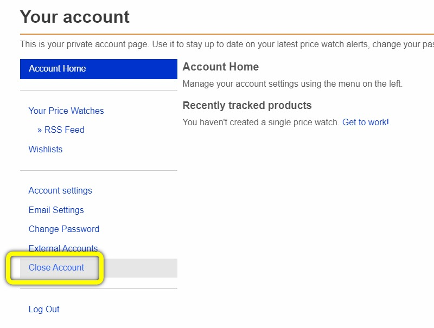Log Out of the account
Viewport: 434px width, 328px height.
(x=44, y=309)
